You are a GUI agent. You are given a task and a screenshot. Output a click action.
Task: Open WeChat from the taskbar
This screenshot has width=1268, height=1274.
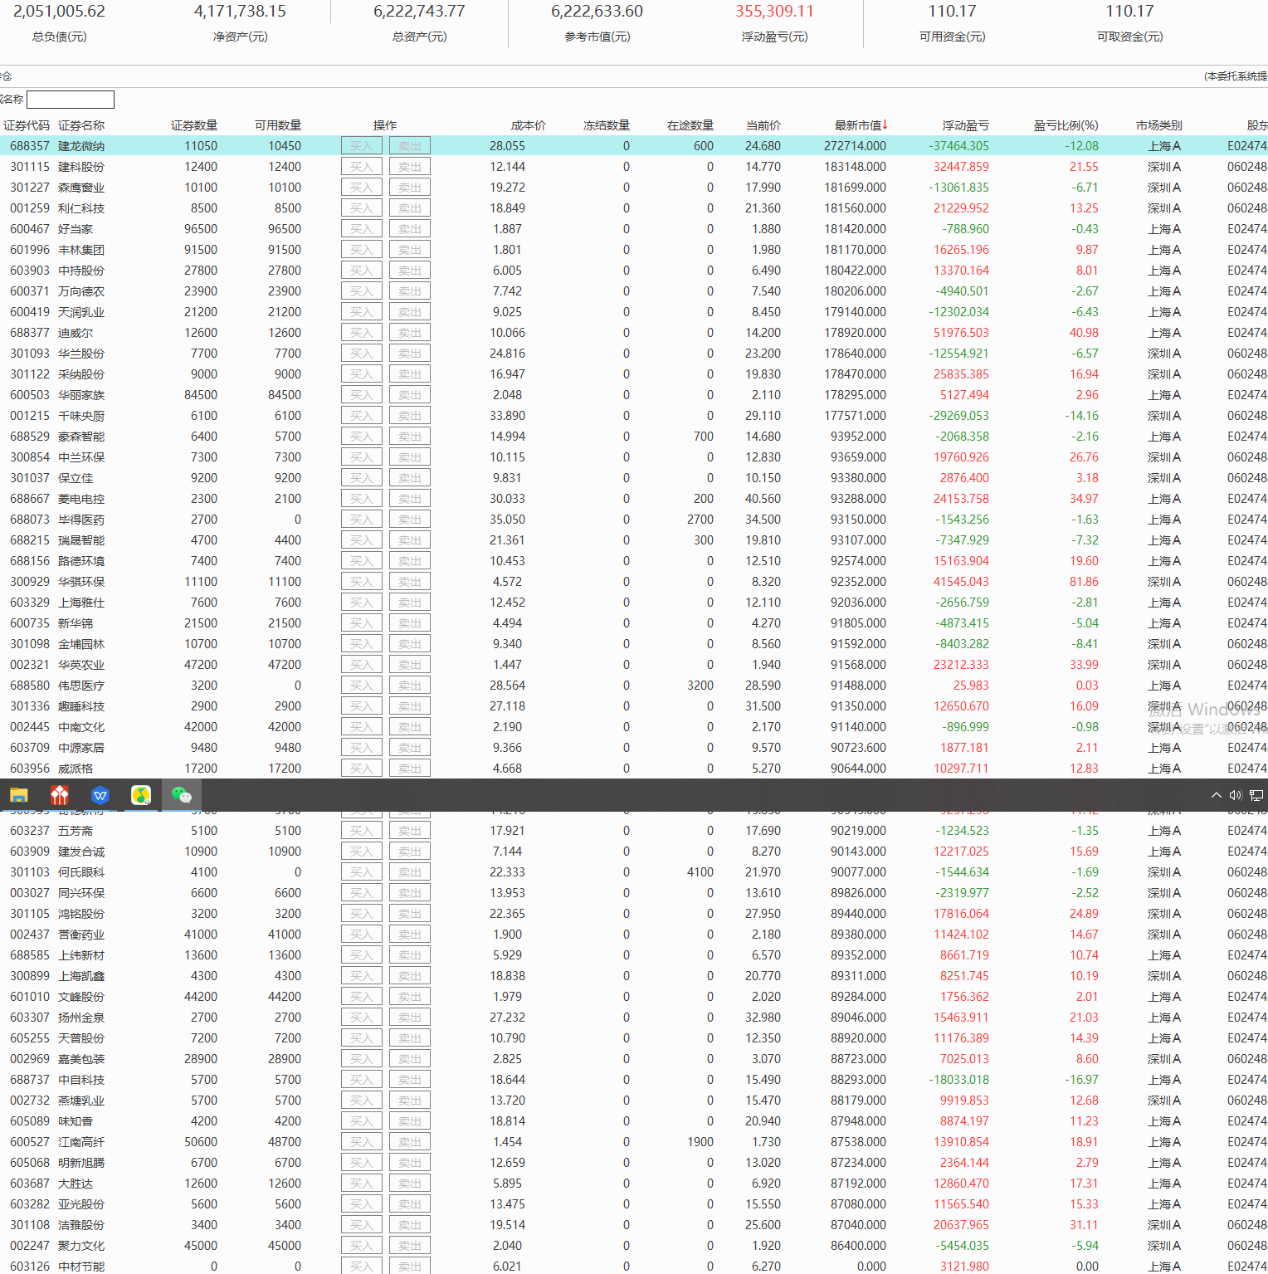pos(181,795)
